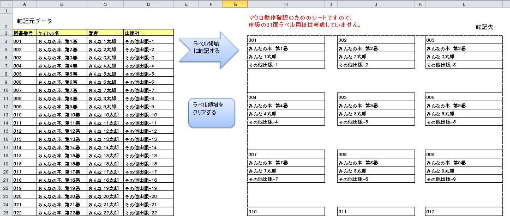This screenshot has height=216, width=510.
Task: Select column J header
Action: [x=376, y=4]
